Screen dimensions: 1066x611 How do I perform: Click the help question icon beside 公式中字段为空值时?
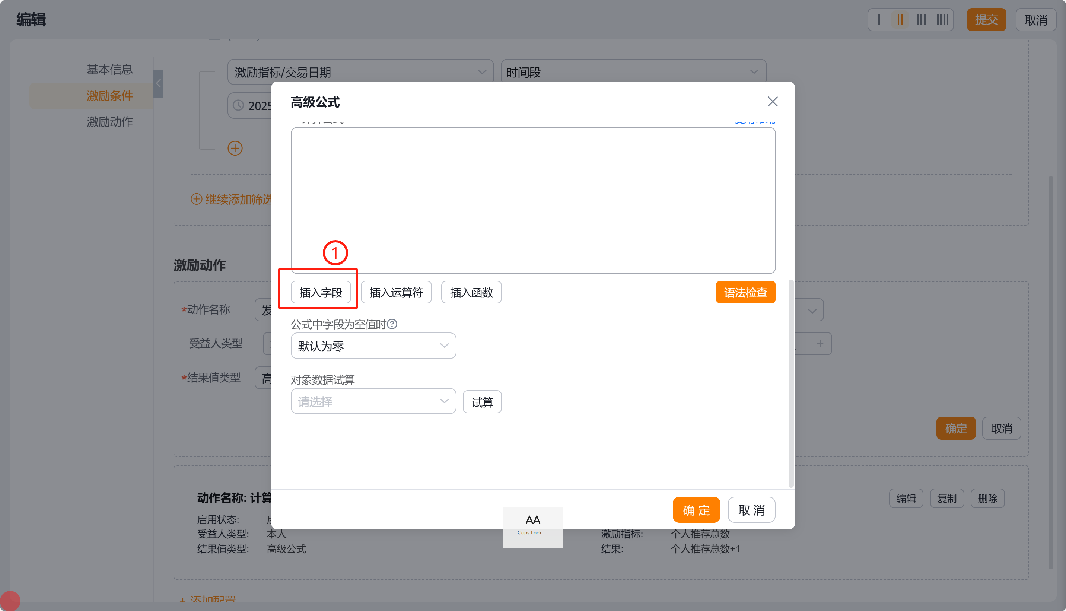click(392, 324)
